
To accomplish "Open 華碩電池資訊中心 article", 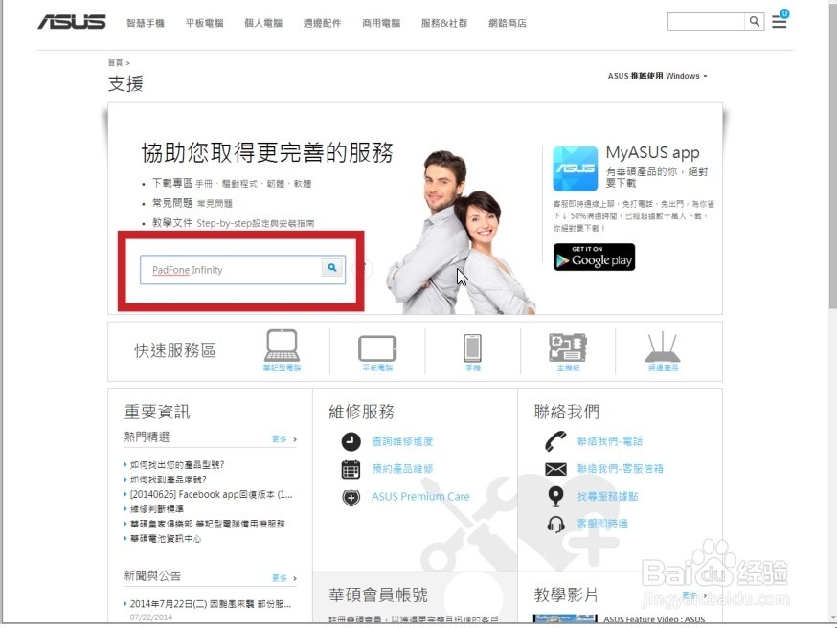I will (166, 539).
